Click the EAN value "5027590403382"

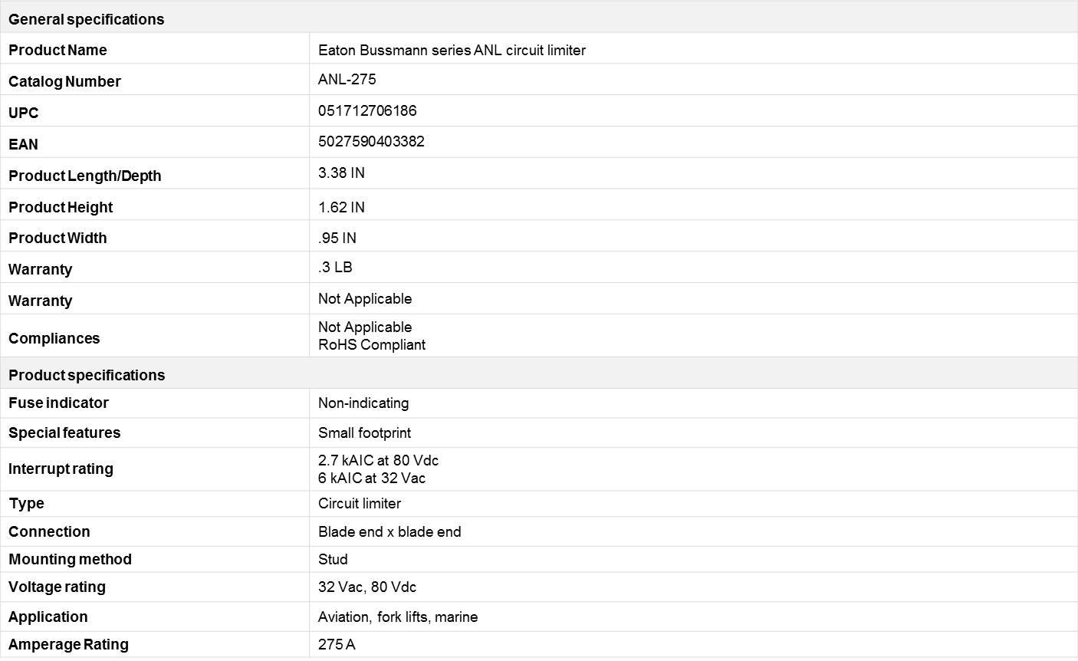[371, 141]
